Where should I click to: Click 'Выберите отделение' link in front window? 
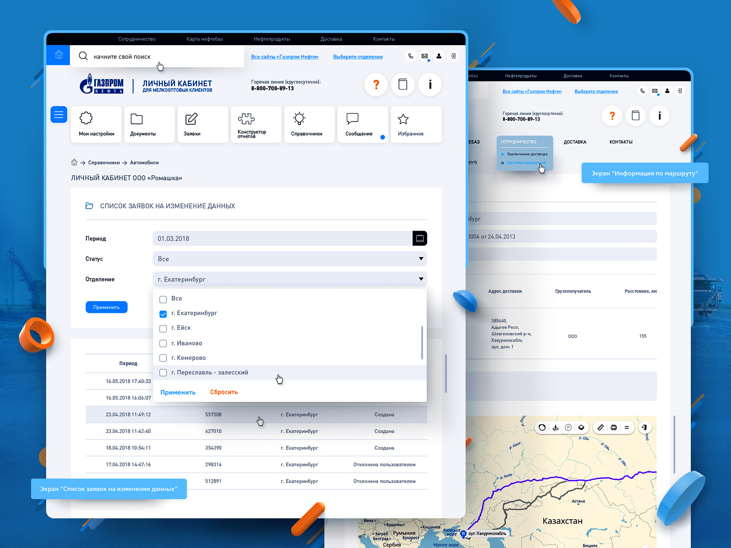click(x=358, y=57)
